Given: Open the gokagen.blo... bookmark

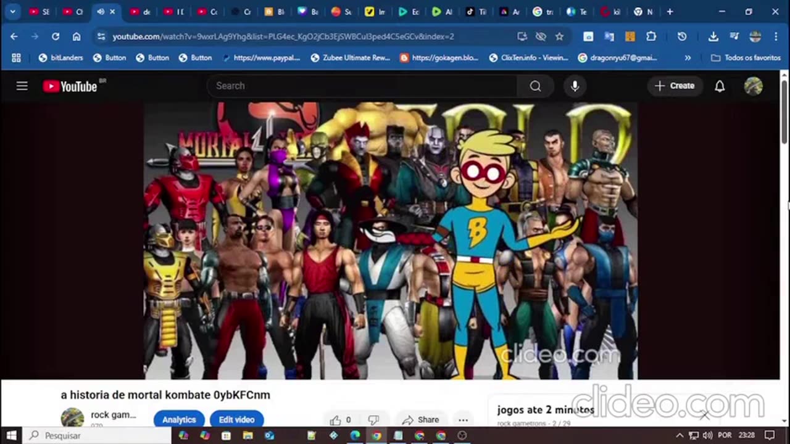Looking at the screenshot, I should coord(439,57).
